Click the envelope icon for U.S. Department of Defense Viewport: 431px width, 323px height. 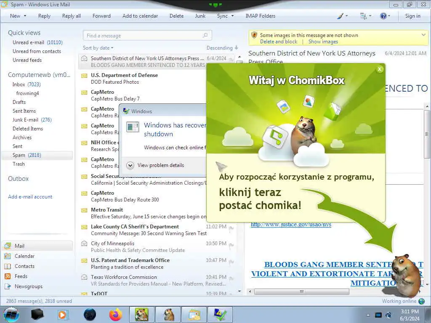84,76
